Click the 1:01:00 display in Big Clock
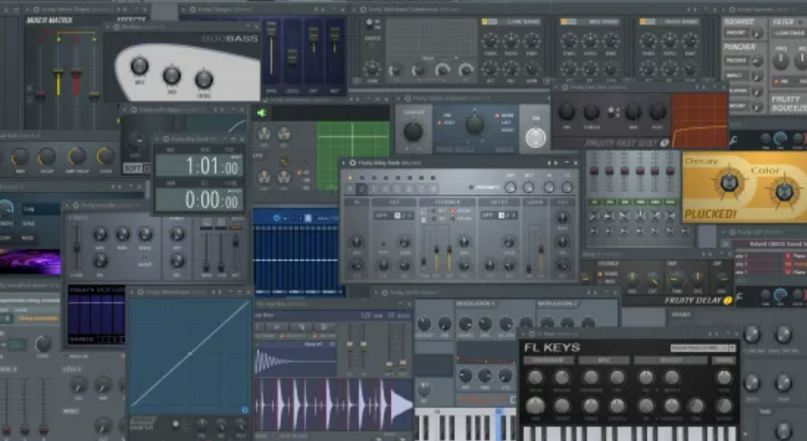The width and height of the screenshot is (807, 441). coord(199,167)
